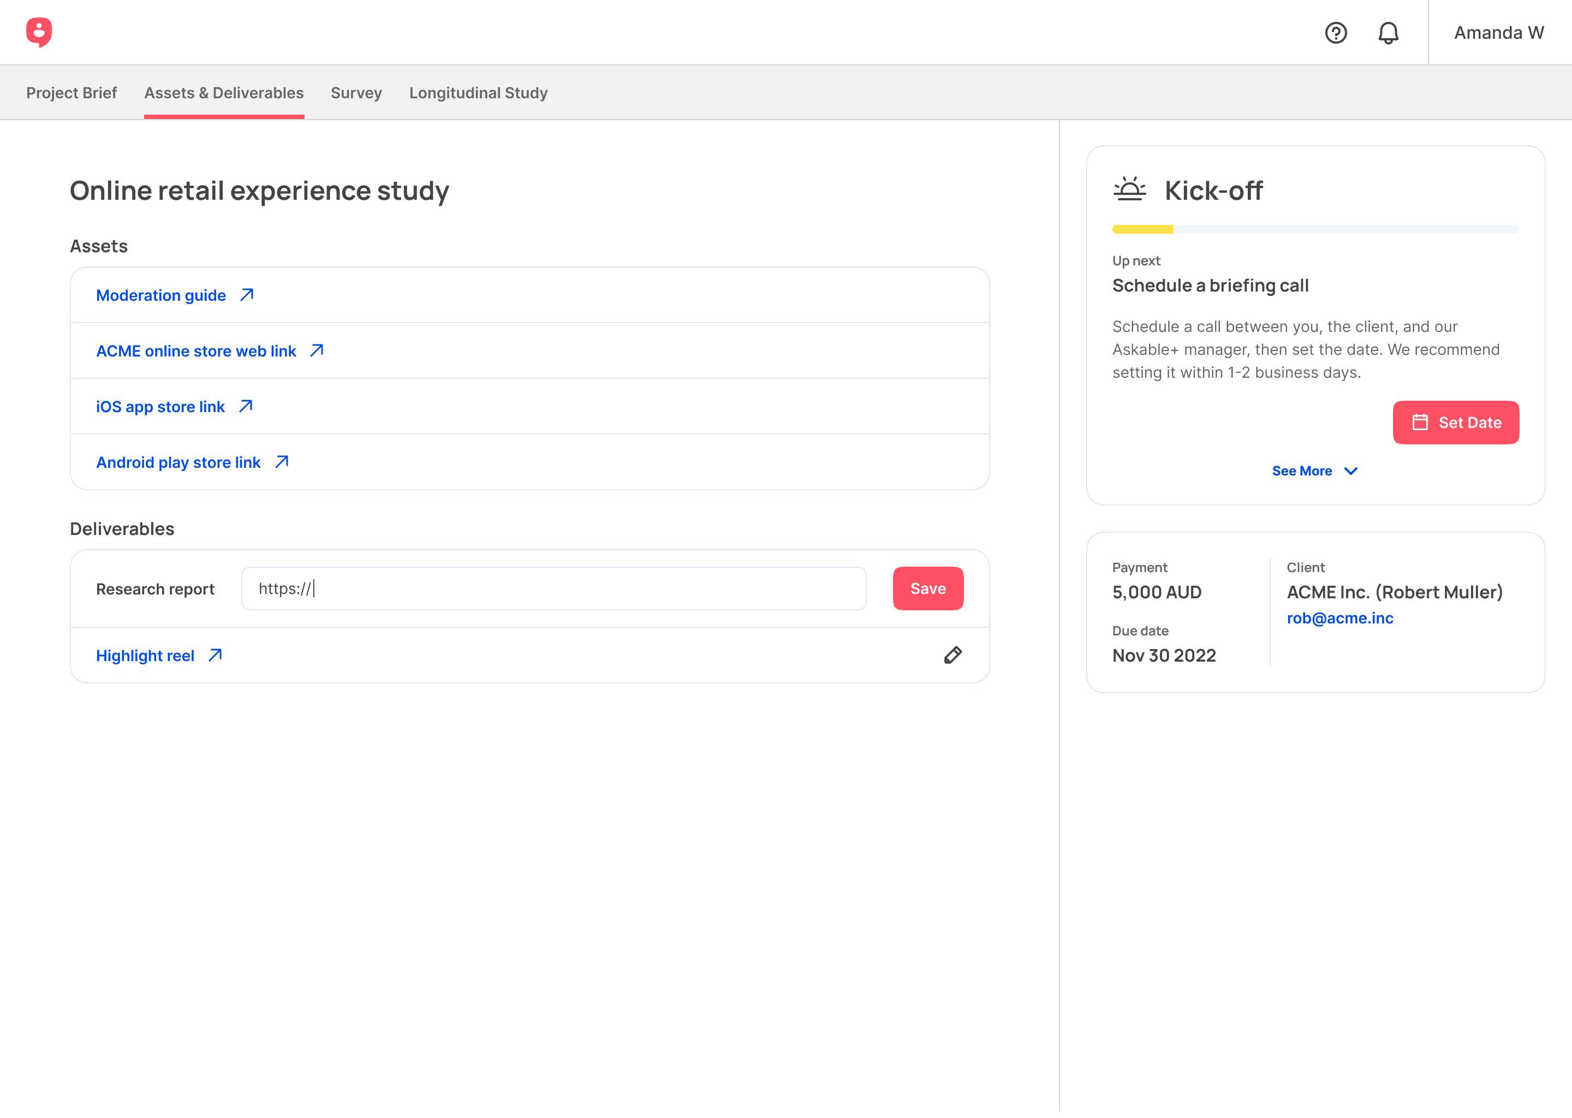The height and width of the screenshot is (1118, 1572).
Task: Open the iOS app store link
Action: (x=160, y=407)
